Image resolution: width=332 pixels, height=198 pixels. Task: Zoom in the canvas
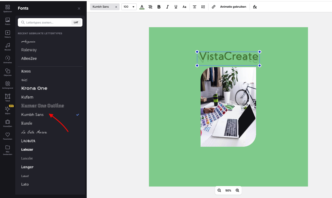pyautogui.click(x=237, y=190)
